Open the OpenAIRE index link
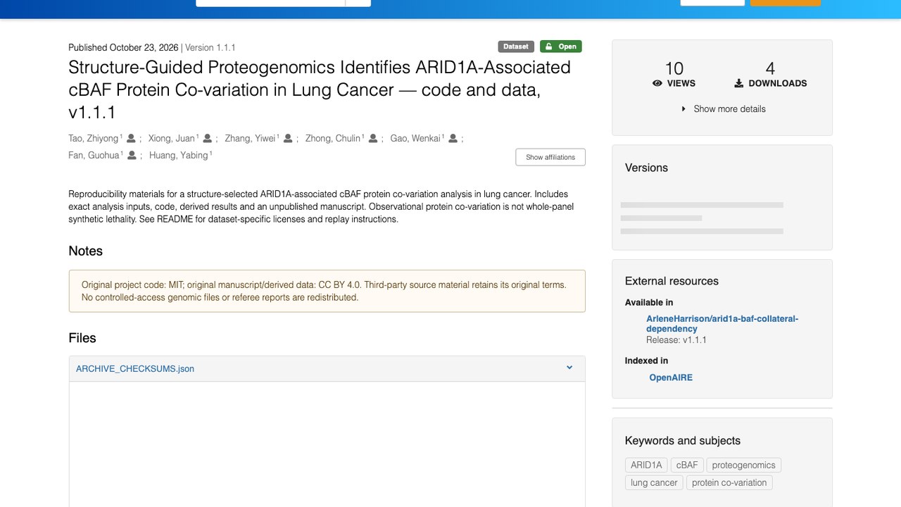This screenshot has height=507, width=901. pos(671,377)
